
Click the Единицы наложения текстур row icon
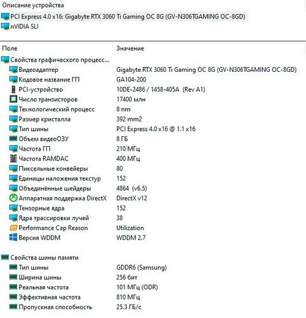pyautogui.click(x=13, y=179)
